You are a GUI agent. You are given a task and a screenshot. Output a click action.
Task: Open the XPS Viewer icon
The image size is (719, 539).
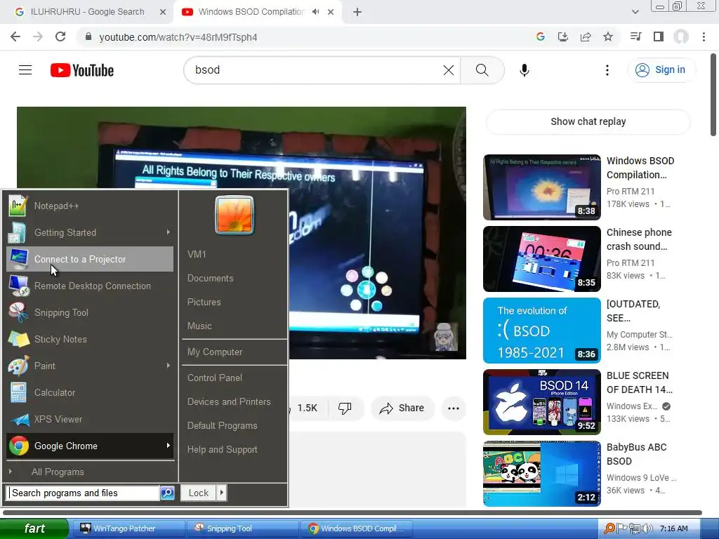[x=19, y=419]
